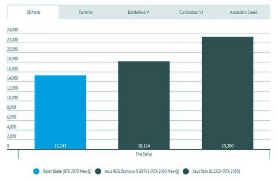Screen dimensions: 277x181
Task: Click the 24,000 y-axis label
Action: pyautogui.click(x=12, y=30)
